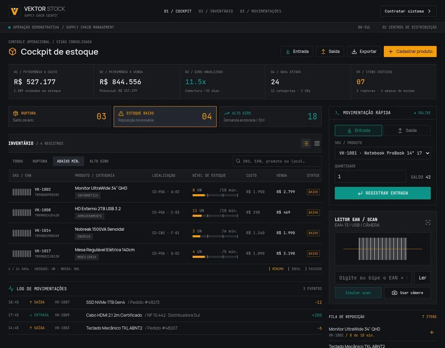The image size is (445, 348).
Task: Click the cube icon beside Cockpit de estoque
Action: pos(13,52)
